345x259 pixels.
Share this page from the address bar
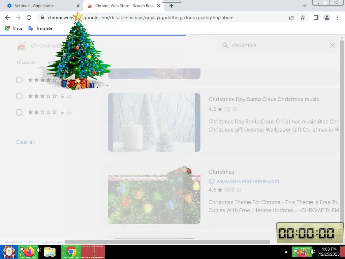(x=292, y=18)
